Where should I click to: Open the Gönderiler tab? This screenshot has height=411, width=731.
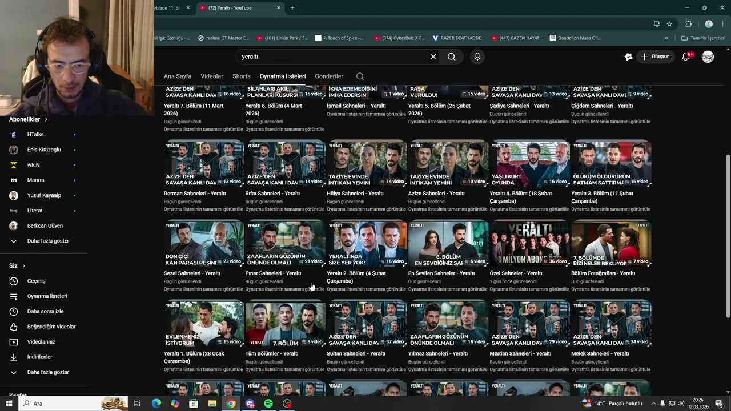click(329, 76)
